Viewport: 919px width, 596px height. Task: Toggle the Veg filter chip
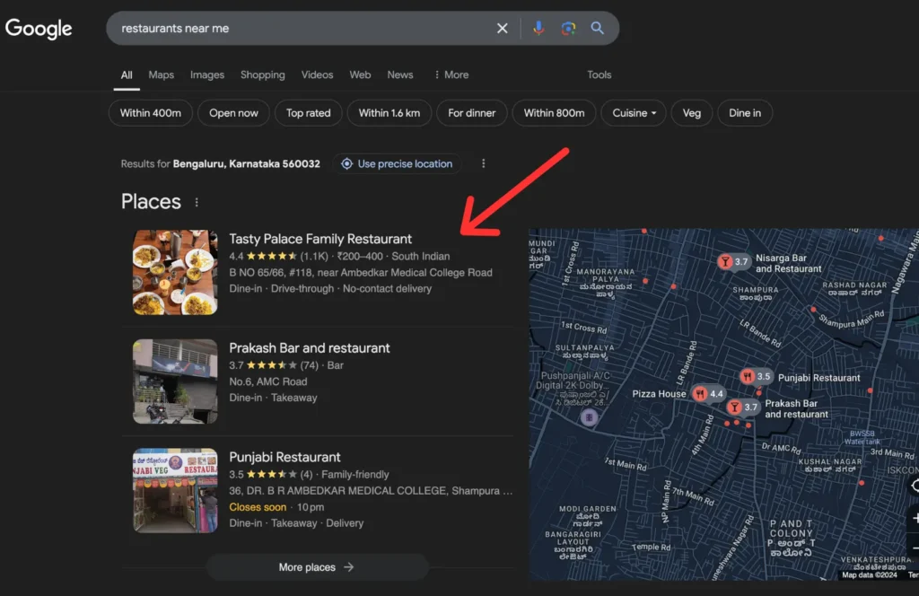pos(692,113)
